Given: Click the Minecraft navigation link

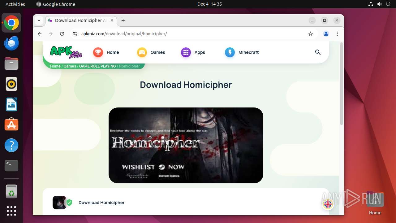Looking at the screenshot, I should tap(248, 52).
